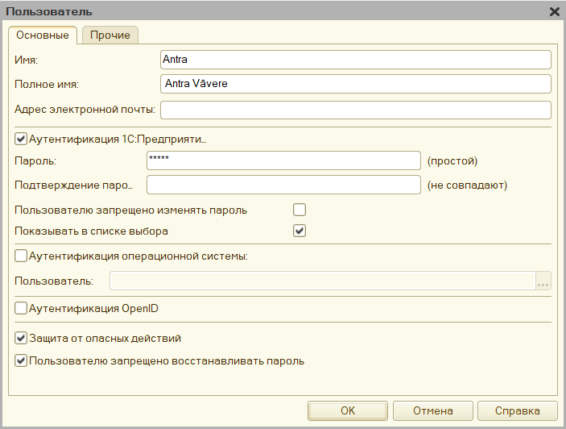This screenshot has width=566, height=429.
Task: Close the Пользователь dialog with the X
Action: coord(554,11)
